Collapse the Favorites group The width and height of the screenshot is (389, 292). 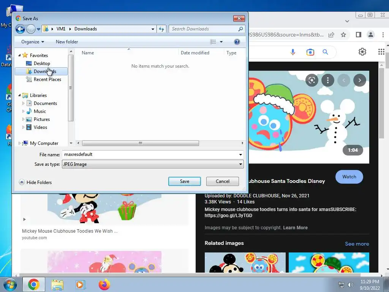[19, 55]
